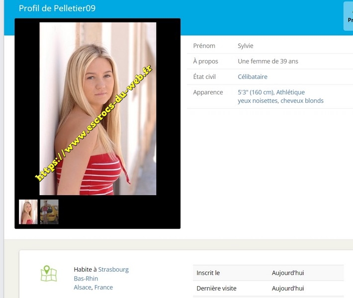Follow the cheveux blonds link
Image resolution: width=353 pixels, height=298 pixels.
point(302,101)
